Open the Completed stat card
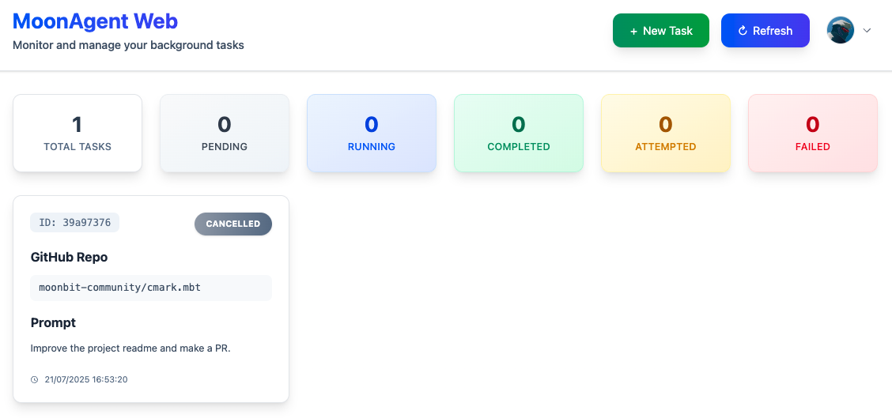Screen dimensions: 892x418 pyautogui.click(x=519, y=134)
